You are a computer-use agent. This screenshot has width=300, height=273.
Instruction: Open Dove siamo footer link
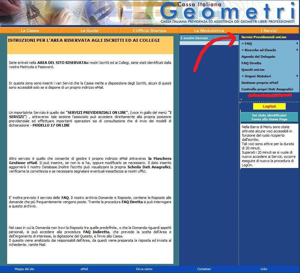point(144,269)
